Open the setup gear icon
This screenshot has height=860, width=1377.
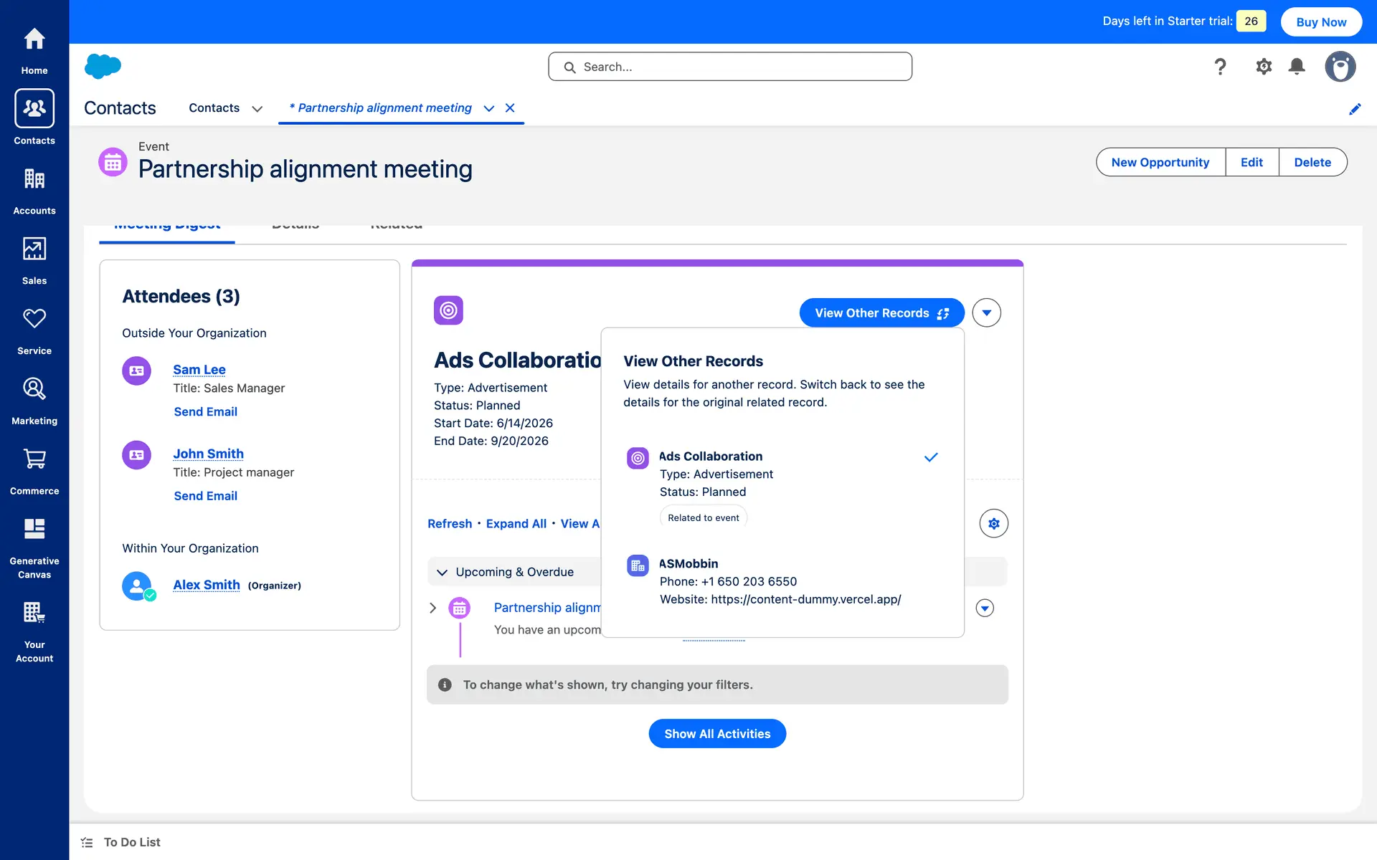[1263, 67]
